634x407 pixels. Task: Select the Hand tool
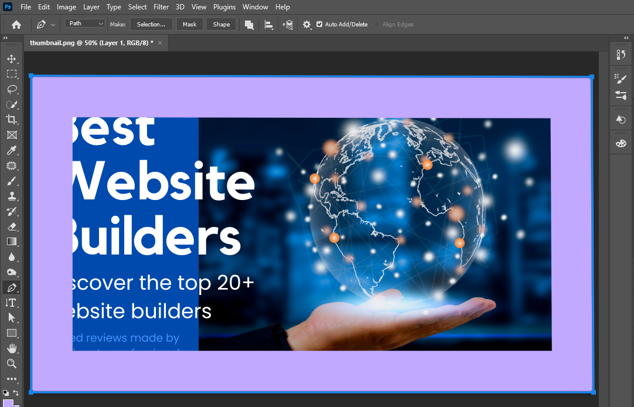pyautogui.click(x=11, y=348)
